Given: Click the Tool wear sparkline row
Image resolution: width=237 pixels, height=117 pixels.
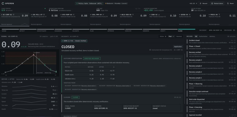Looking at the screenshot, I should [x=29, y=105].
